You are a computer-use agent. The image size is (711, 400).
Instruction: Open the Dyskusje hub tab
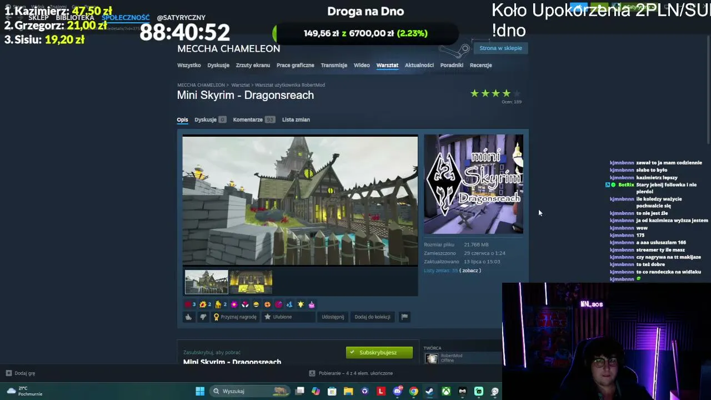tap(218, 65)
